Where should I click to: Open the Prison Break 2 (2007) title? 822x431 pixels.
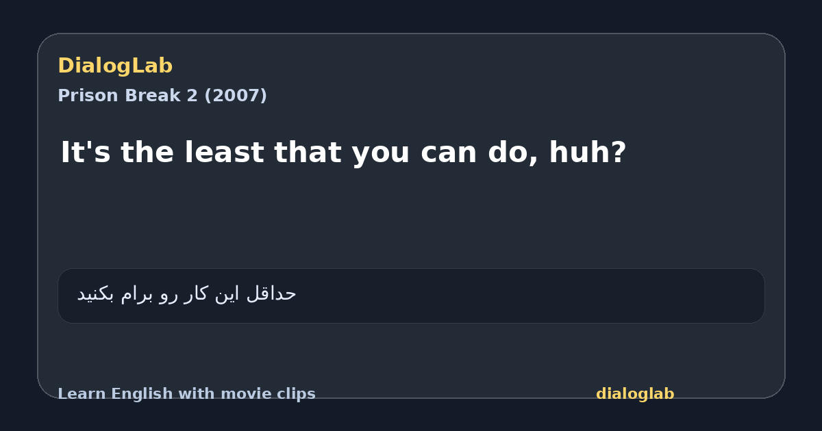[162, 96]
